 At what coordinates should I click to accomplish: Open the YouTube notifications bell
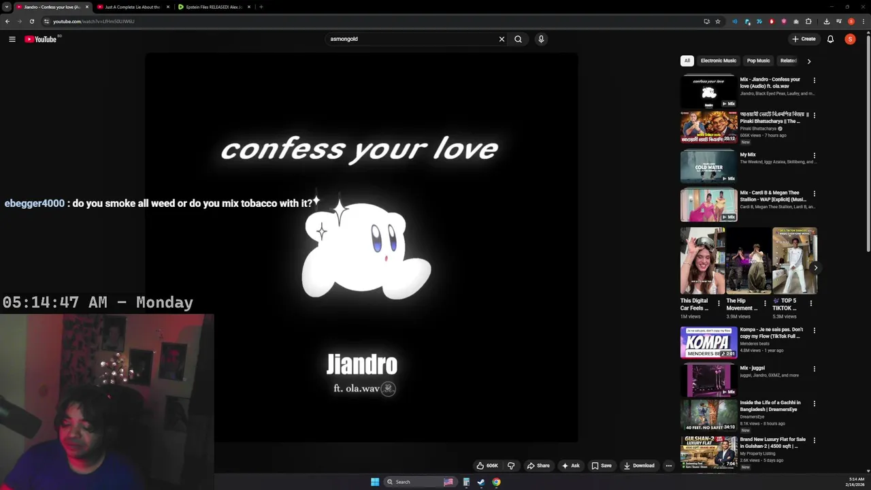830,39
